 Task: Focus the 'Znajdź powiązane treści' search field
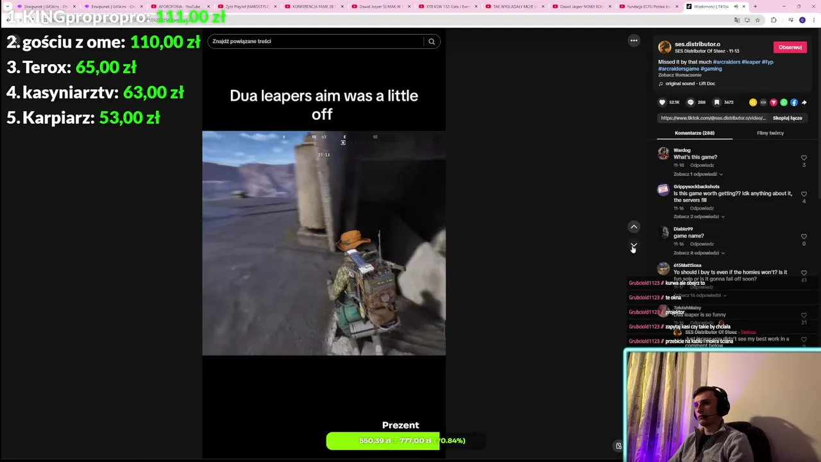click(x=316, y=42)
